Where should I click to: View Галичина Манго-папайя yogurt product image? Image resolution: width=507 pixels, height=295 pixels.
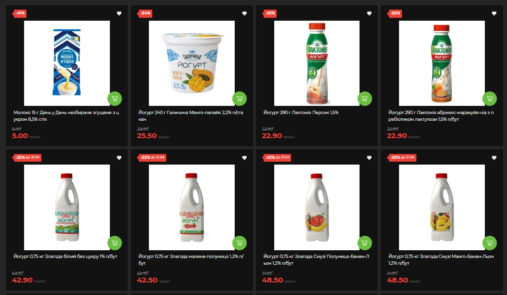(192, 63)
